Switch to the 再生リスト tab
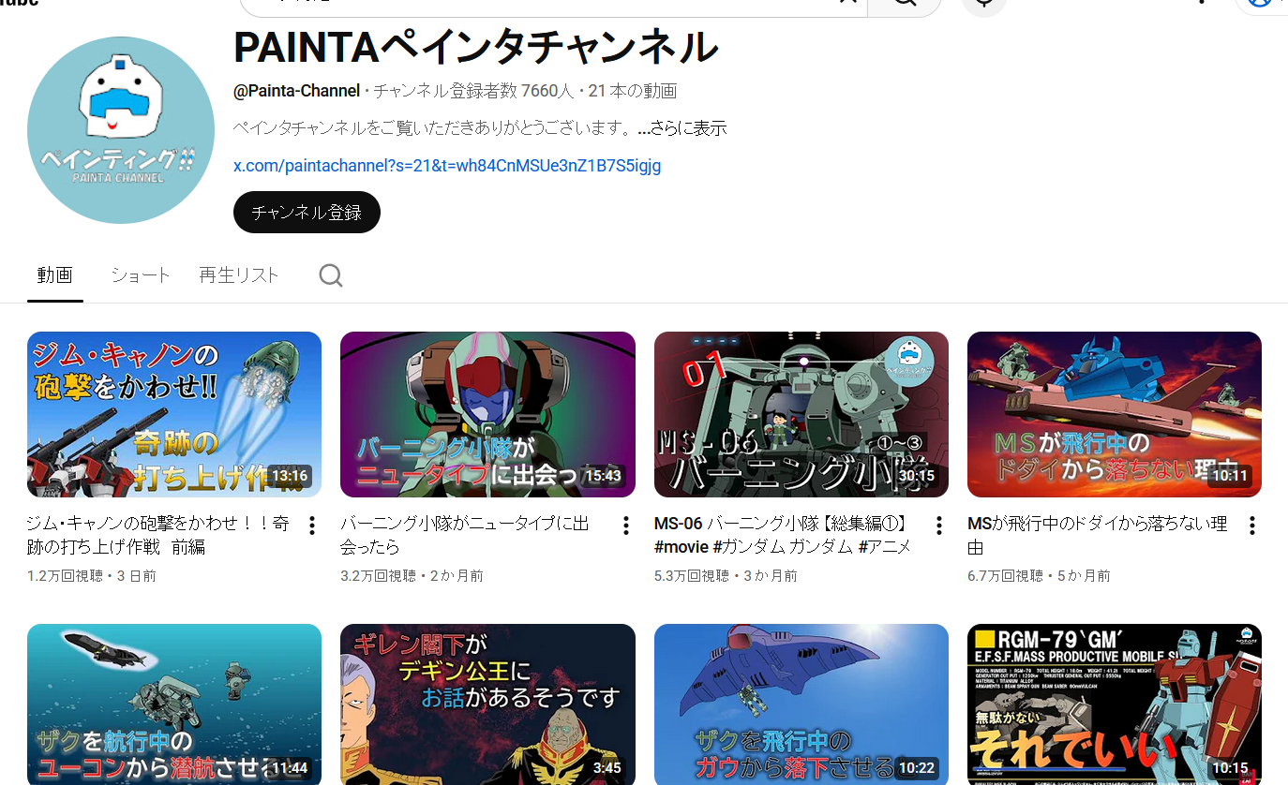Screen dimensions: 1288x785 coord(239,275)
